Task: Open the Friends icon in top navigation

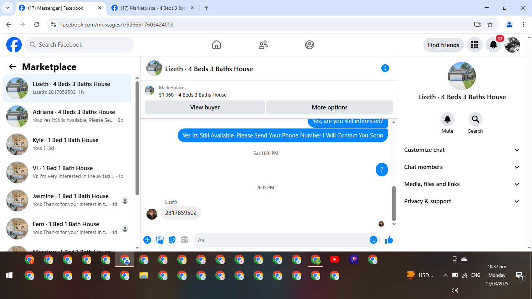Action: (x=263, y=45)
